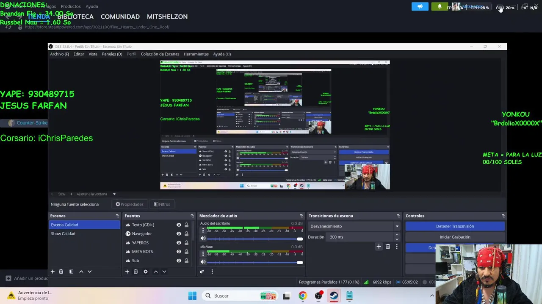Open Archivo (F) menu in OBS

point(59,54)
